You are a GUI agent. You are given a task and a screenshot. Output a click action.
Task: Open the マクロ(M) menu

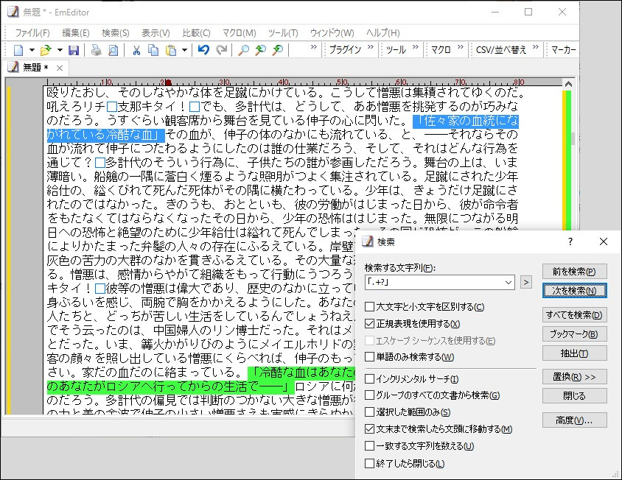coord(240,33)
